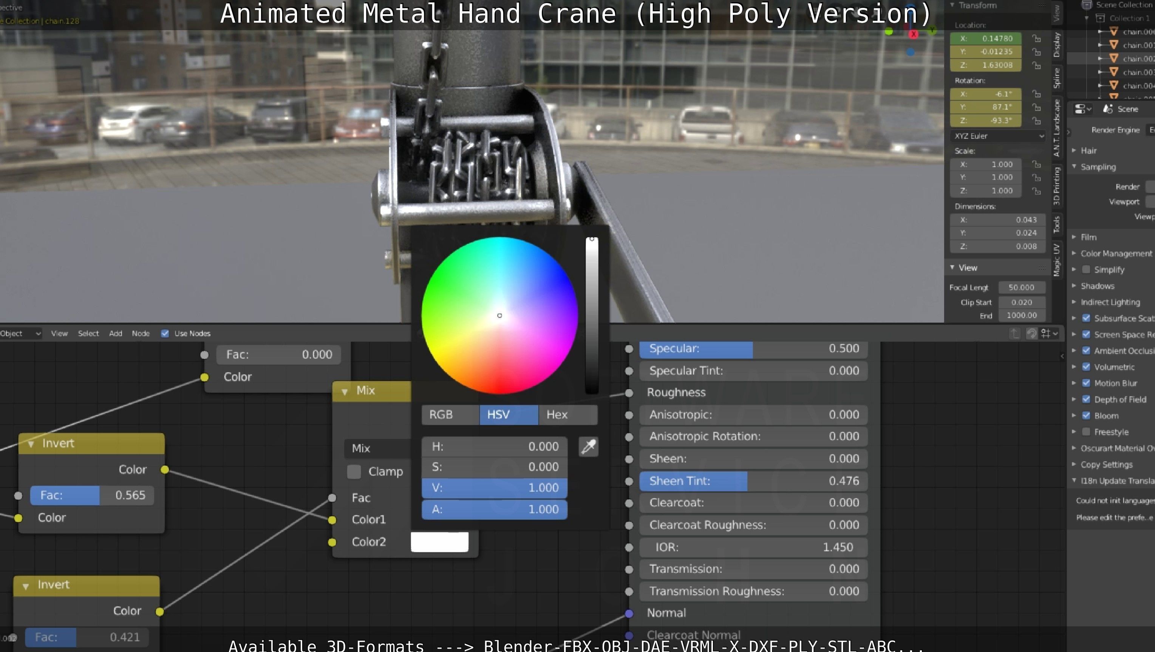Screen dimensions: 1155x652
Task: Expand the Color Management panel
Action: (1074, 253)
